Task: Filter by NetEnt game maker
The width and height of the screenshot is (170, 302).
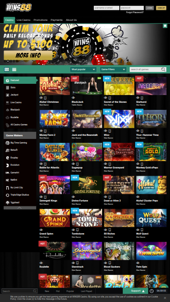Action: coord(20,180)
